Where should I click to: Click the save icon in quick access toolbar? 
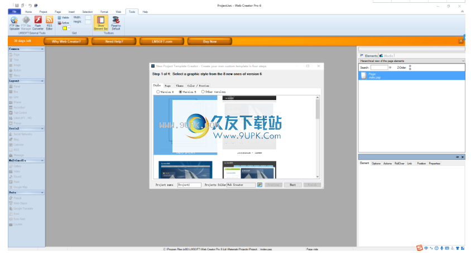tap(17, 6)
